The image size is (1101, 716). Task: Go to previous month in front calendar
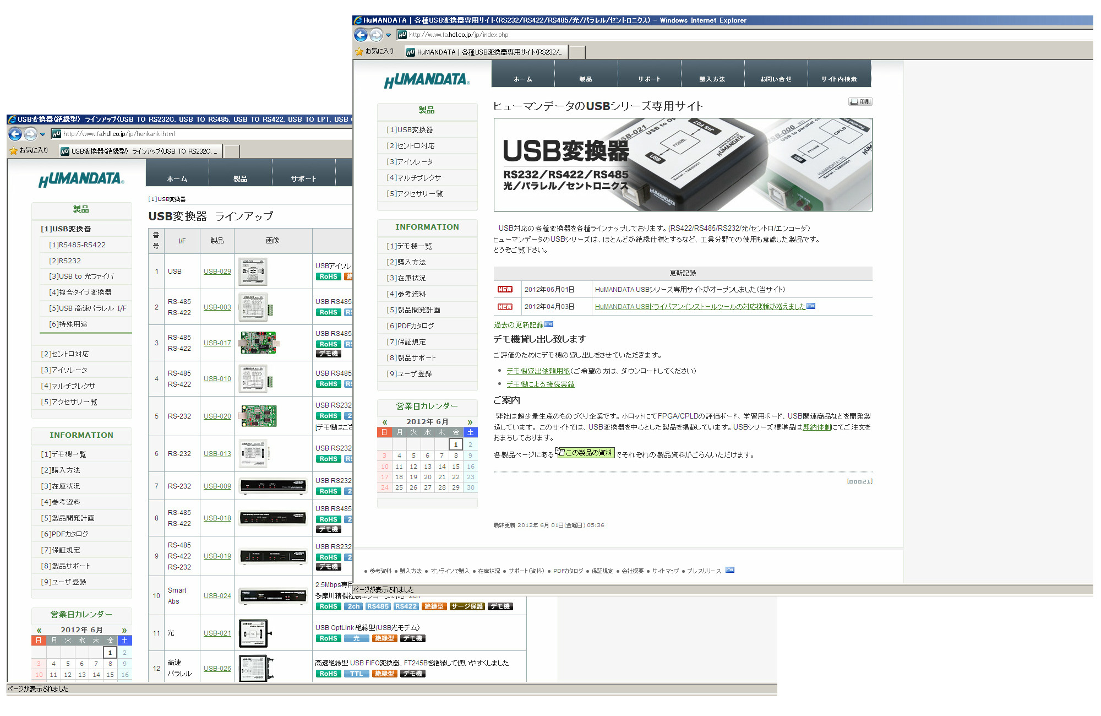[385, 422]
